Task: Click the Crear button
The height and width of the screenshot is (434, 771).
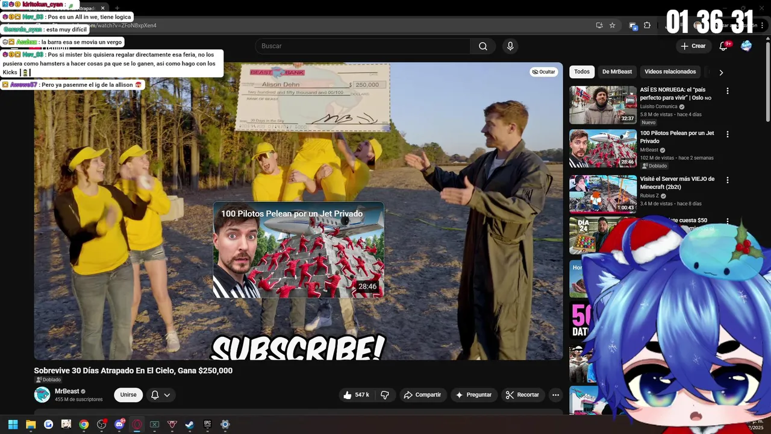Action: pyautogui.click(x=693, y=46)
